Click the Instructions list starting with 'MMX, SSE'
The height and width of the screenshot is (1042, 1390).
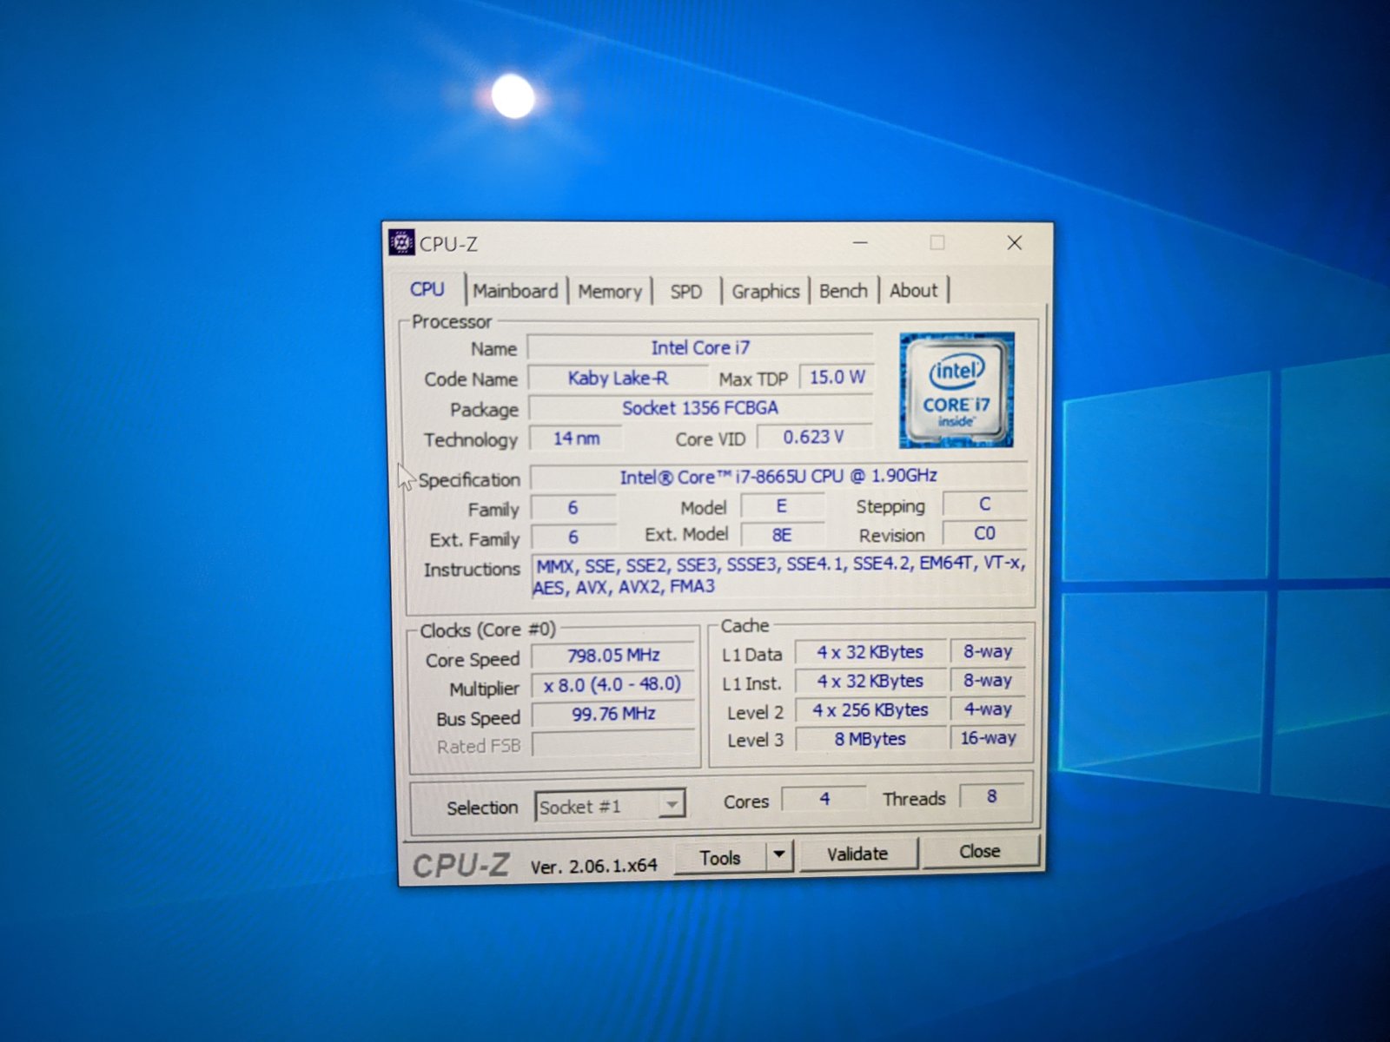[779, 575]
